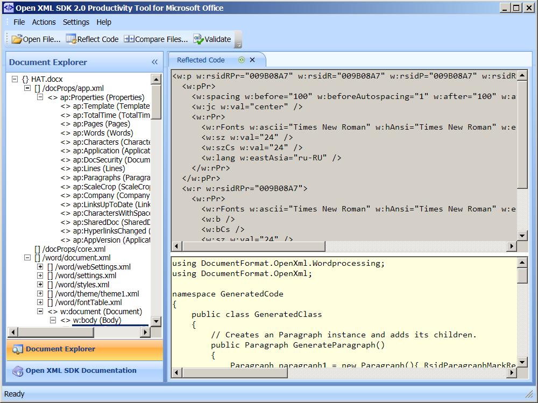538x403 pixels.
Task: Expand the /word/fontTable.xml node
Action: (x=40, y=302)
